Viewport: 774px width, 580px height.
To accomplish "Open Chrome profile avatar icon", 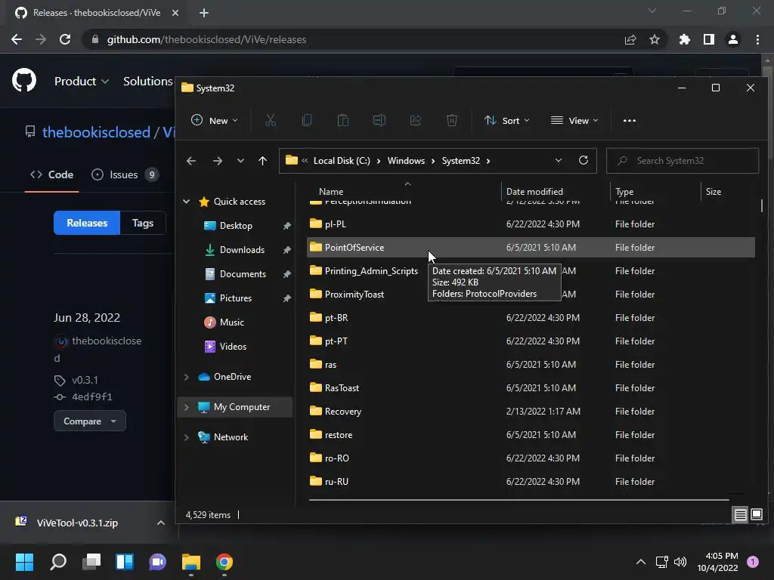I will [733, 39].
